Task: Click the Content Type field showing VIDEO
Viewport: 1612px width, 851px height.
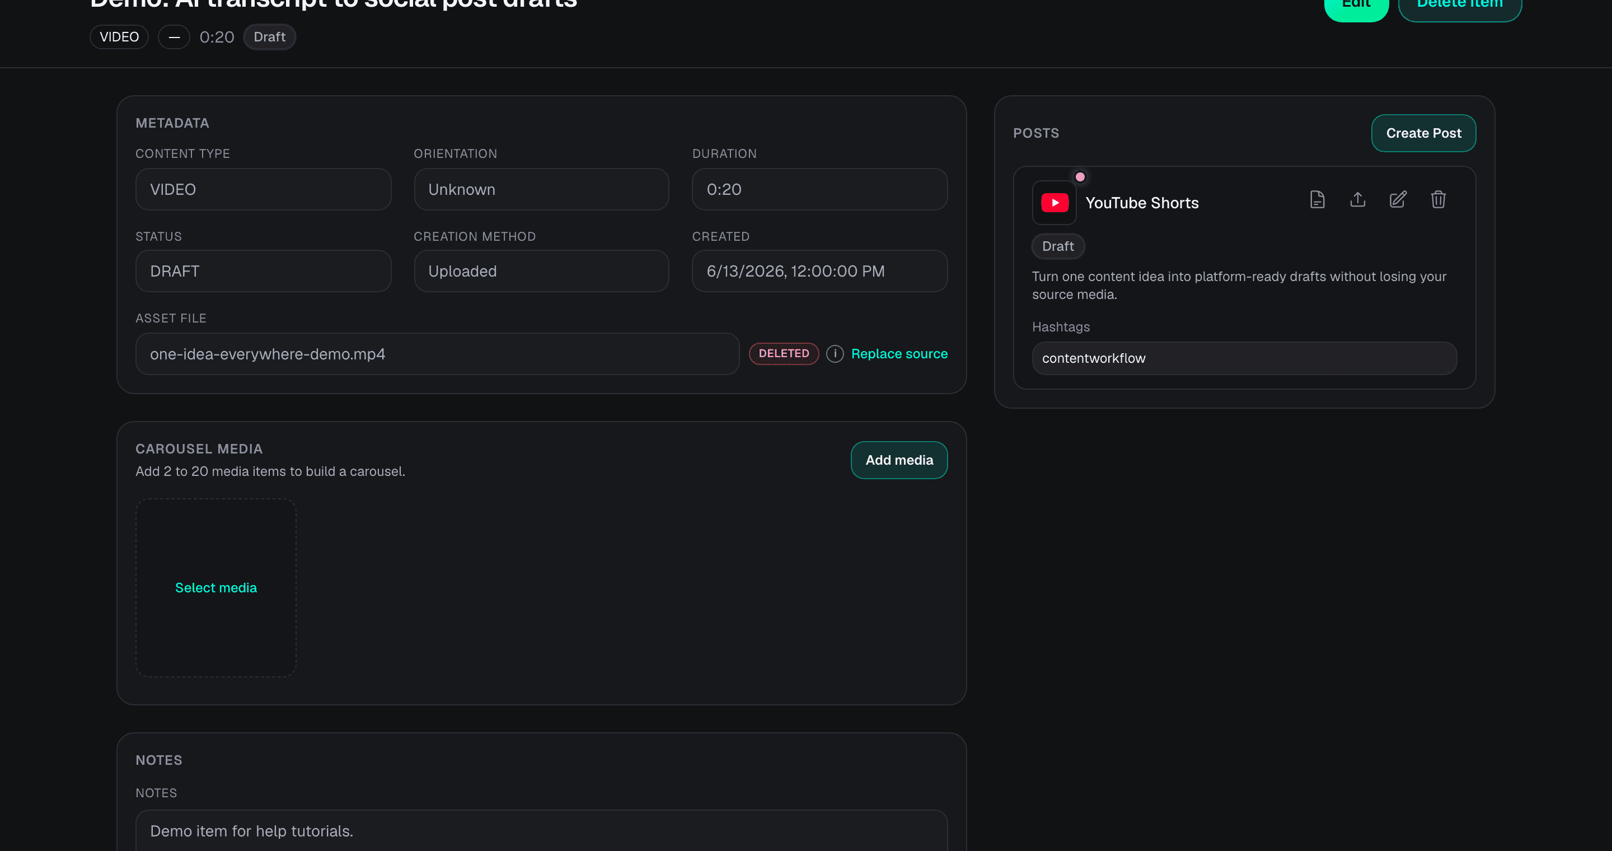Action: click(264, 189)
